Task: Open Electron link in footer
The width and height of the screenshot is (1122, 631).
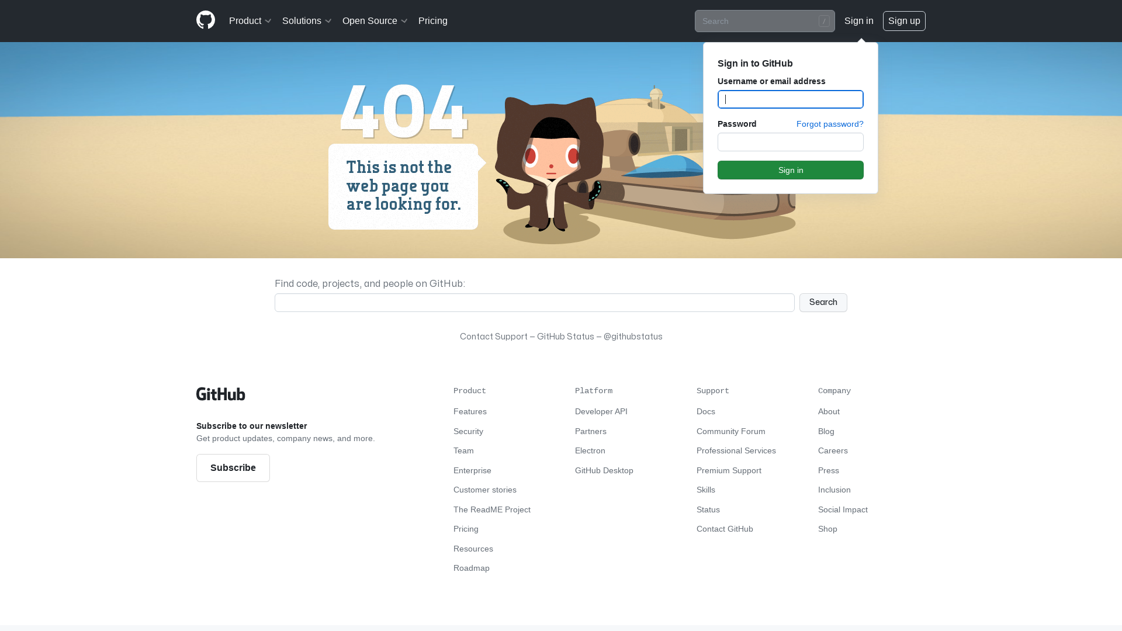Action: click(590, 450)
